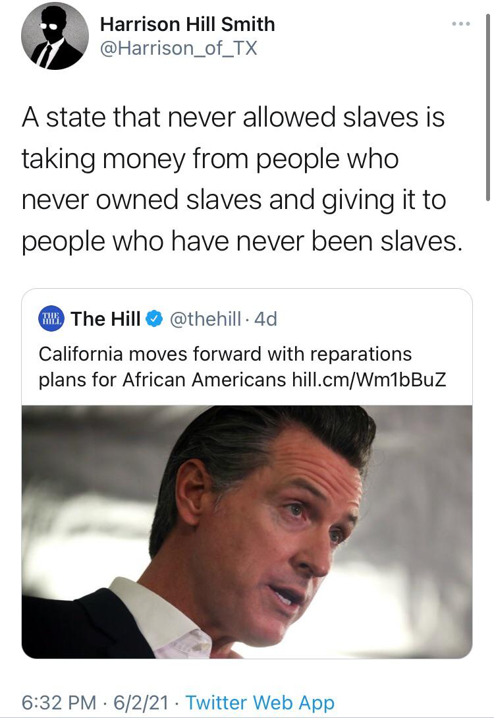Screen dimensions: 494x718
Task: Open The Hill account name in the quoted tweet
Action: (105, 318)
